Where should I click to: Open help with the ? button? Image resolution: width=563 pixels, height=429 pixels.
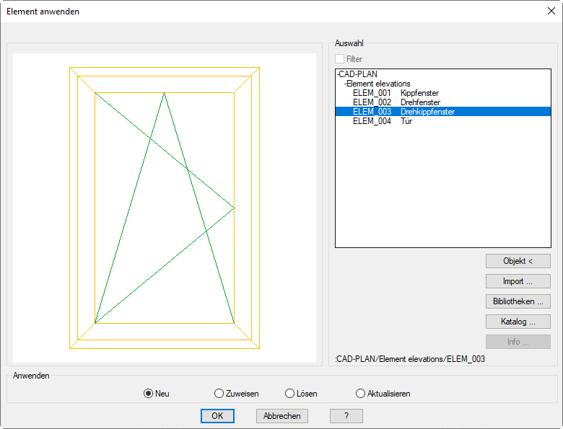tap(346, 416)
